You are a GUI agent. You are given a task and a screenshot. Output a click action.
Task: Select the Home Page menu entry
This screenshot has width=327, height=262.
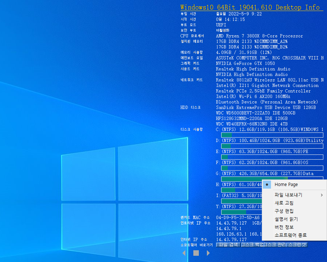coord(294,185)
